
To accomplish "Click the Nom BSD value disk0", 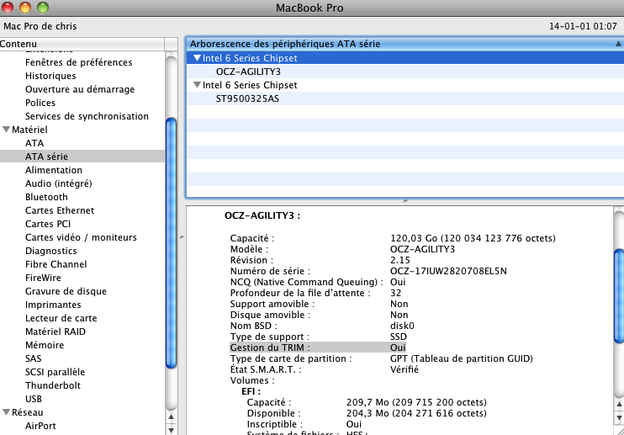I will click(402, 326).
